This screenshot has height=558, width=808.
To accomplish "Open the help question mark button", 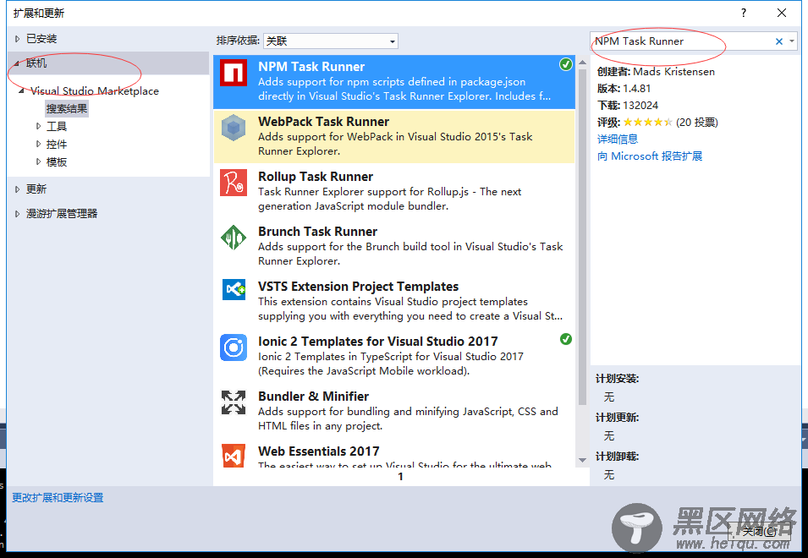I will point(743,13).
